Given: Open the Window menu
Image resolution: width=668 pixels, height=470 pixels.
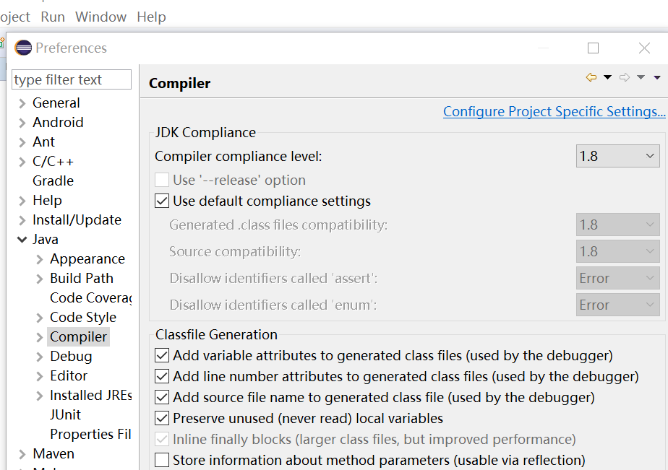Looking at the screenshot, I should pyautogui.click(x=100, y=17).
